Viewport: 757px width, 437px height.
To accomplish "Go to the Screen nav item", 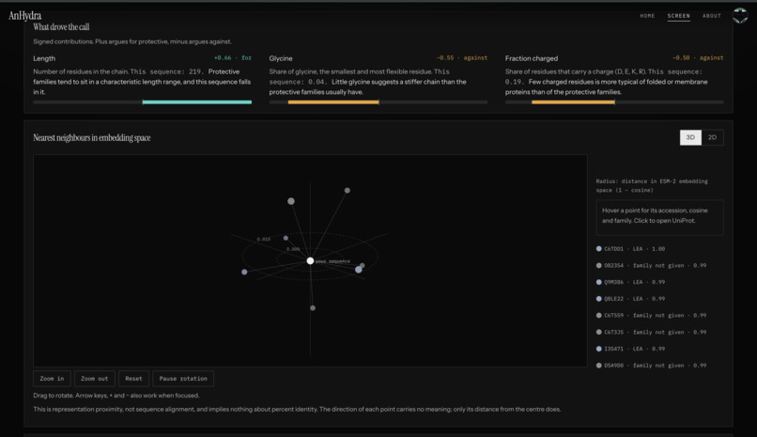I will 678,16.
